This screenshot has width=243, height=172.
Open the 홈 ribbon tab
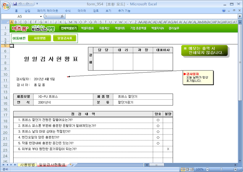(x=16, y=11)
